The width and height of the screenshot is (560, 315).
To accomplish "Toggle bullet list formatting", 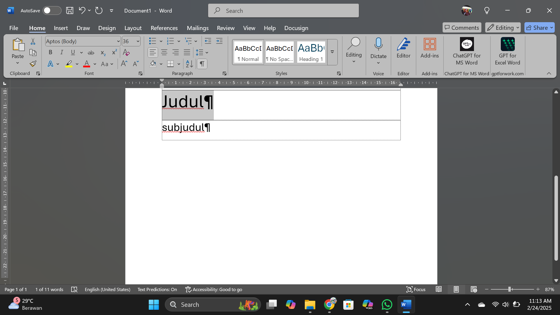I will point(153,41).
